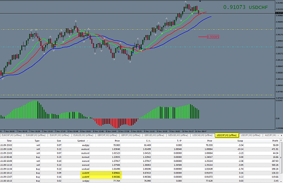Click the S / L column header
Viewport: 283px width, 183px height.
148,141
